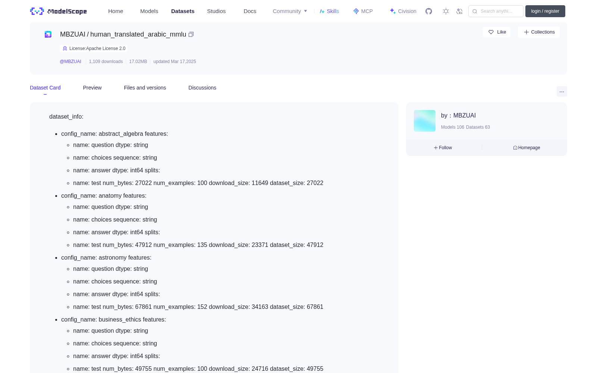Open the three-dots more options menu
Screen dimensions: 597x373
pyautogui.click(x=562, y=91)
